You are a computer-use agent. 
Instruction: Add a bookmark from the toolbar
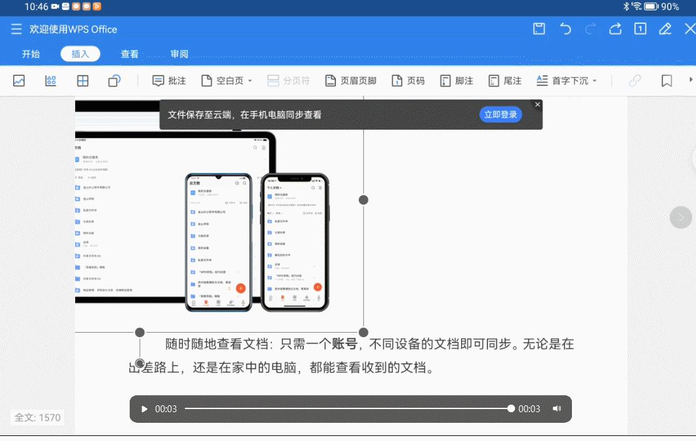pos(666,80)
